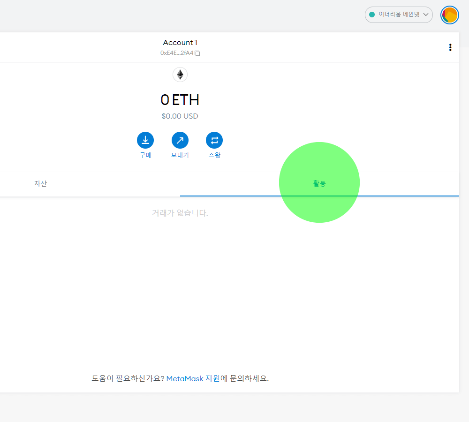Click the 보내기 (send) arrow icon
This screenshot has width=469, height=422.
click(180, 140)
